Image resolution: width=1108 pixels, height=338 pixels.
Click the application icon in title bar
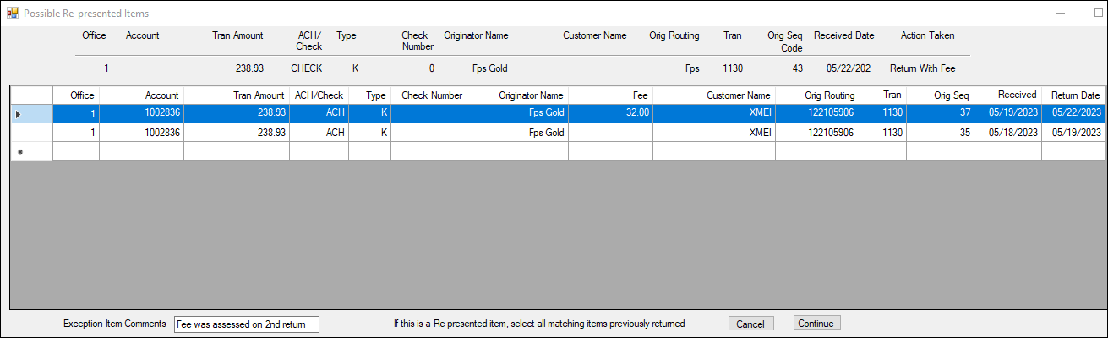[12, 14]
